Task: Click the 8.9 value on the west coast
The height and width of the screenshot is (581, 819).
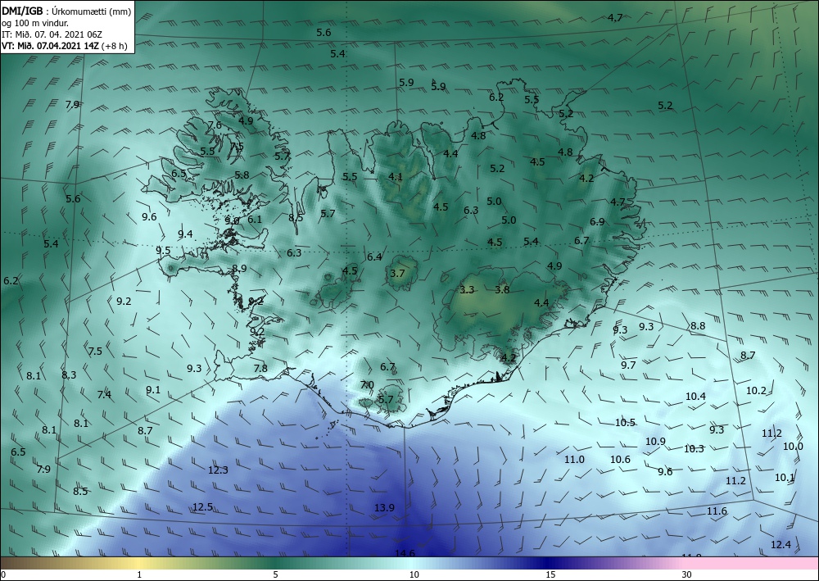Action: 239,269
